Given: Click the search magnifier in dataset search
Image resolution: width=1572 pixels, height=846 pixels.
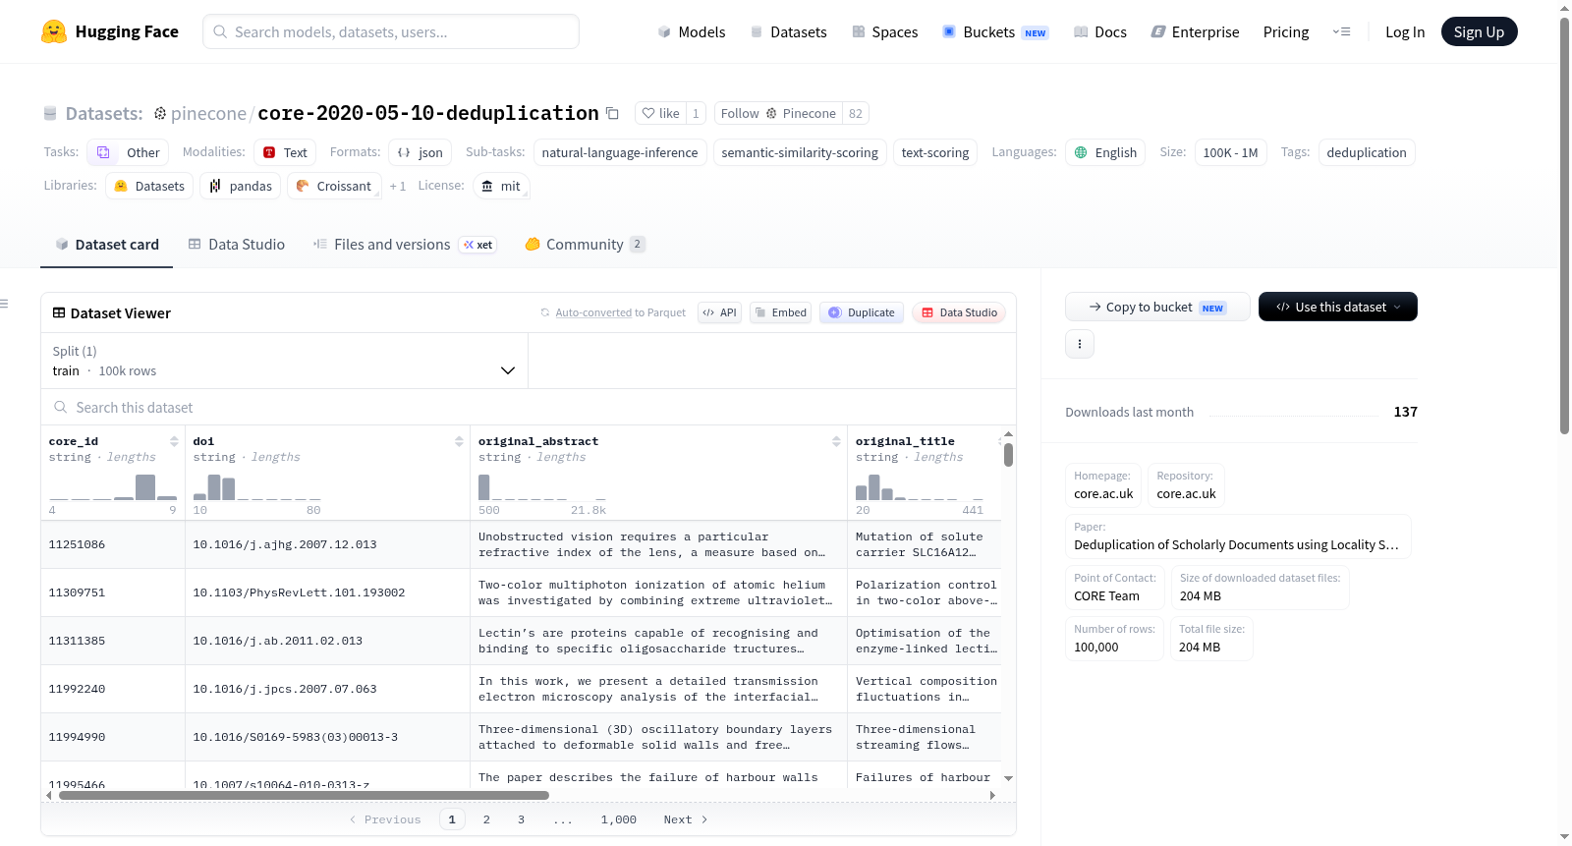Looking at the screenshot, I should [61, 407].
